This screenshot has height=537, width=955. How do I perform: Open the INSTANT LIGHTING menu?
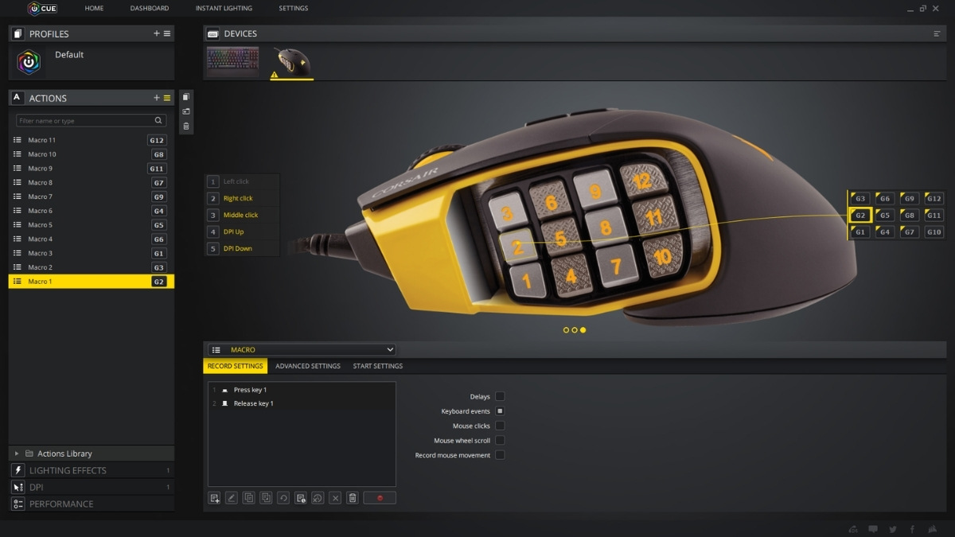224,8
